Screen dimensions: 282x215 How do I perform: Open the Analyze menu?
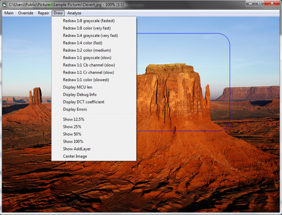click(x=74, y=13)
